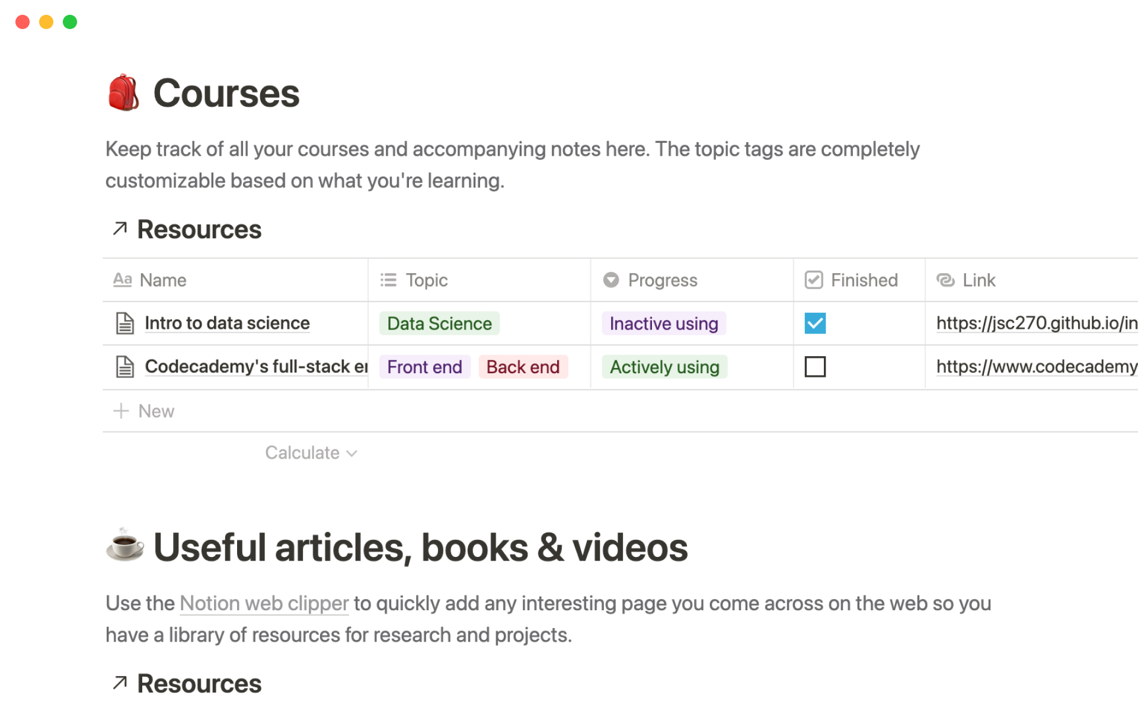
Task: Click the Progress property icon in the header
Action: tap(611, 280)
